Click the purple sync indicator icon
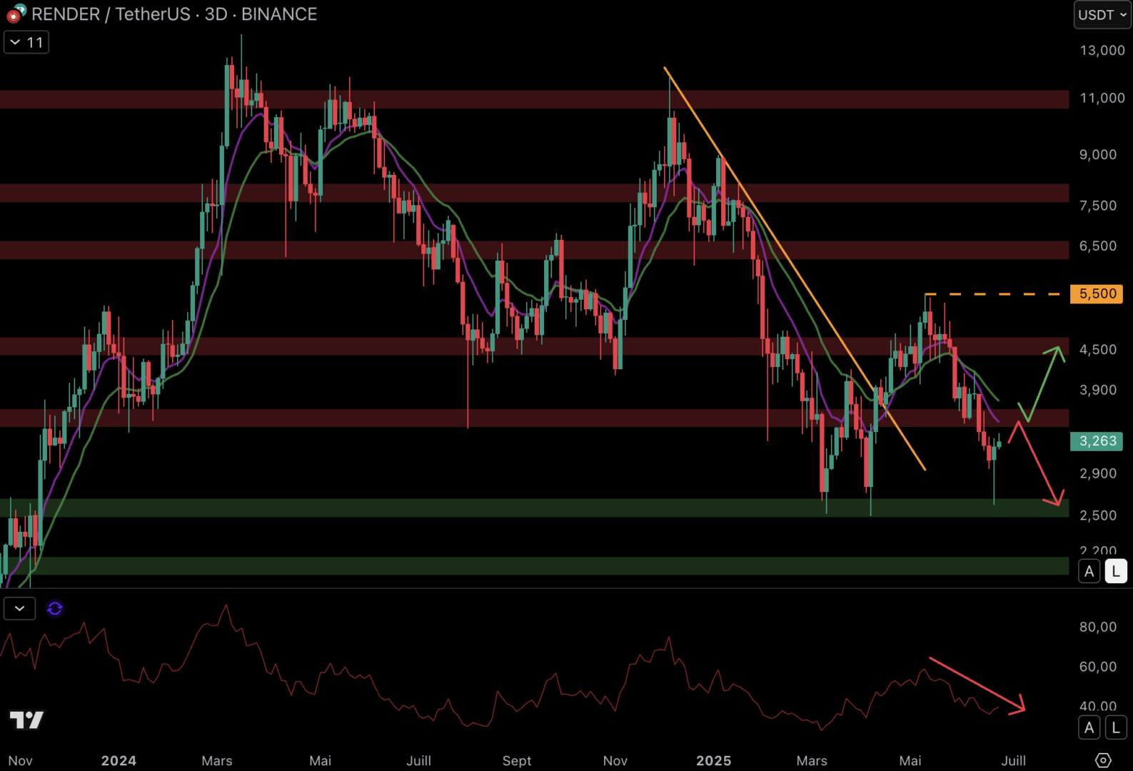 click(x=55, y=608)
